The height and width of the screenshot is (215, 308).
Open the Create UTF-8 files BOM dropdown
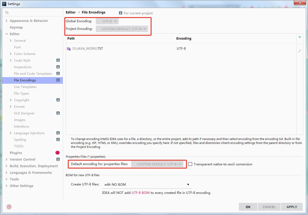tap(147, 184)
